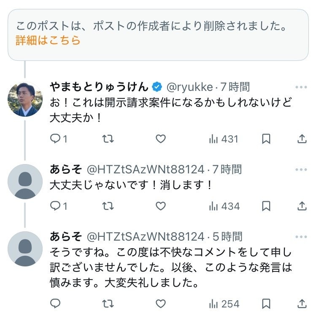The height and width of the screenshot is (318, 316).
Task: Share the reply with 434 views
Action: (302, 206)
